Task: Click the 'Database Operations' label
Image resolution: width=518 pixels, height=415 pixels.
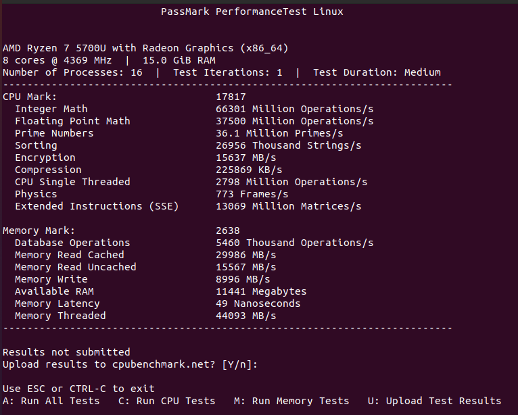Action: pos(72,243)
